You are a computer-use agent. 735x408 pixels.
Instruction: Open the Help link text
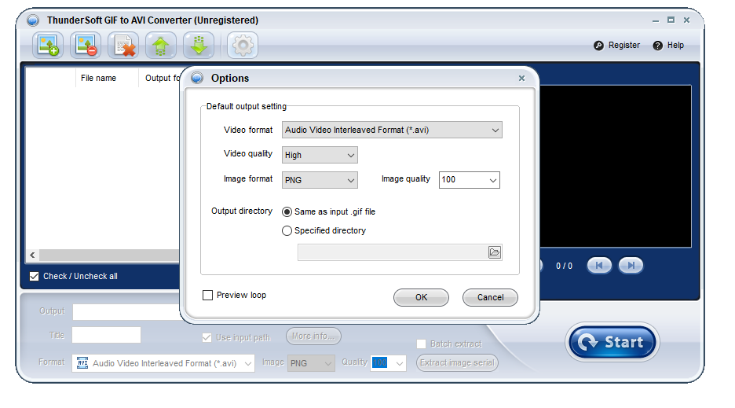coord(675,46)
